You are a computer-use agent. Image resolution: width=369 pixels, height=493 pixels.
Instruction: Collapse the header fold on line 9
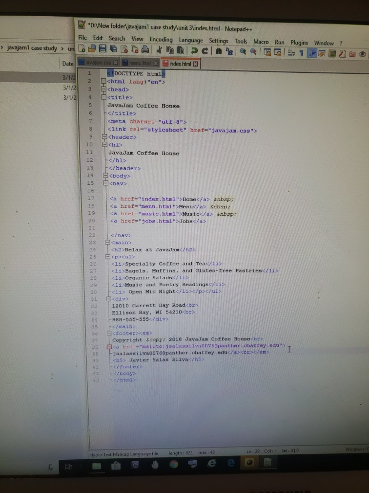pos(105,137)
